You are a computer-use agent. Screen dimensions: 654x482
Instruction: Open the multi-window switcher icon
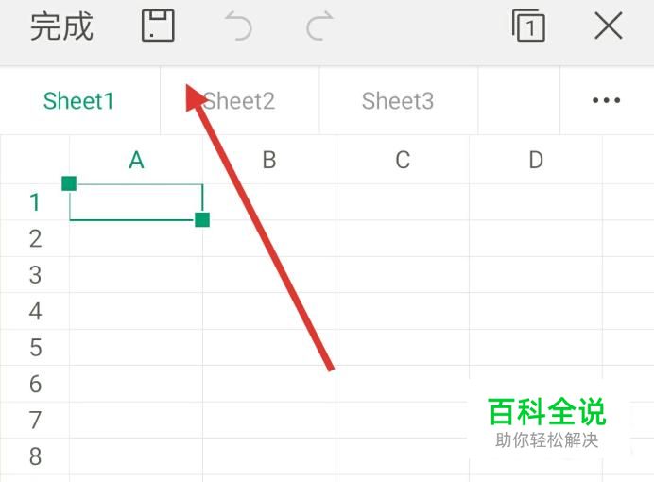click(528, 26)
